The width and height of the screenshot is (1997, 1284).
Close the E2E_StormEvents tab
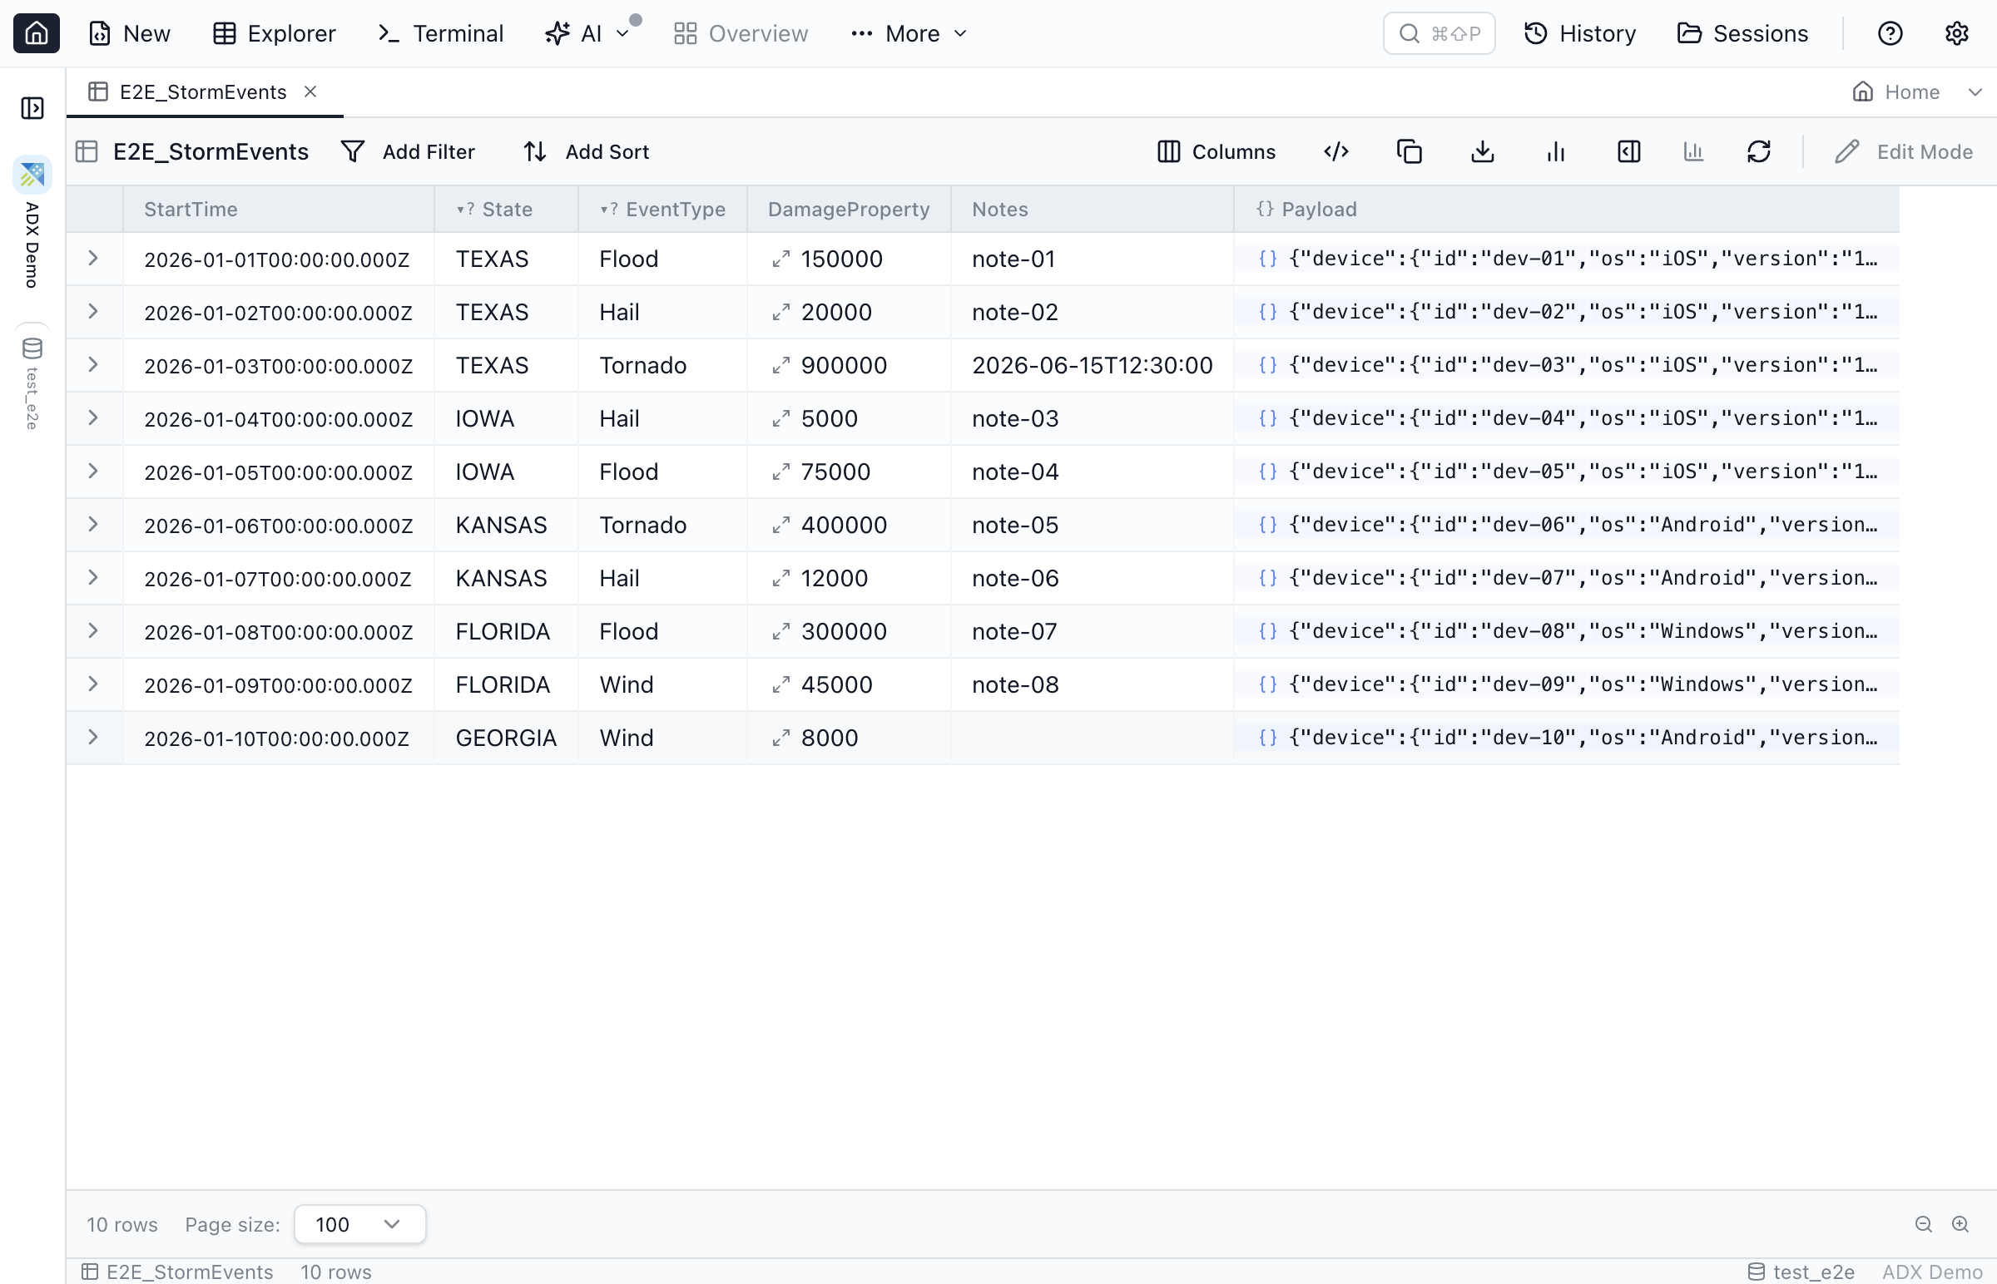[310, 91]
